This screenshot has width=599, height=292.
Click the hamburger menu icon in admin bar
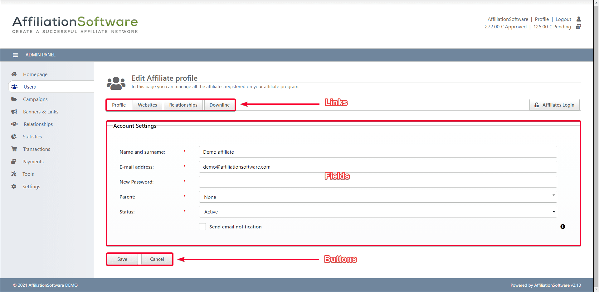pos(15,55)
